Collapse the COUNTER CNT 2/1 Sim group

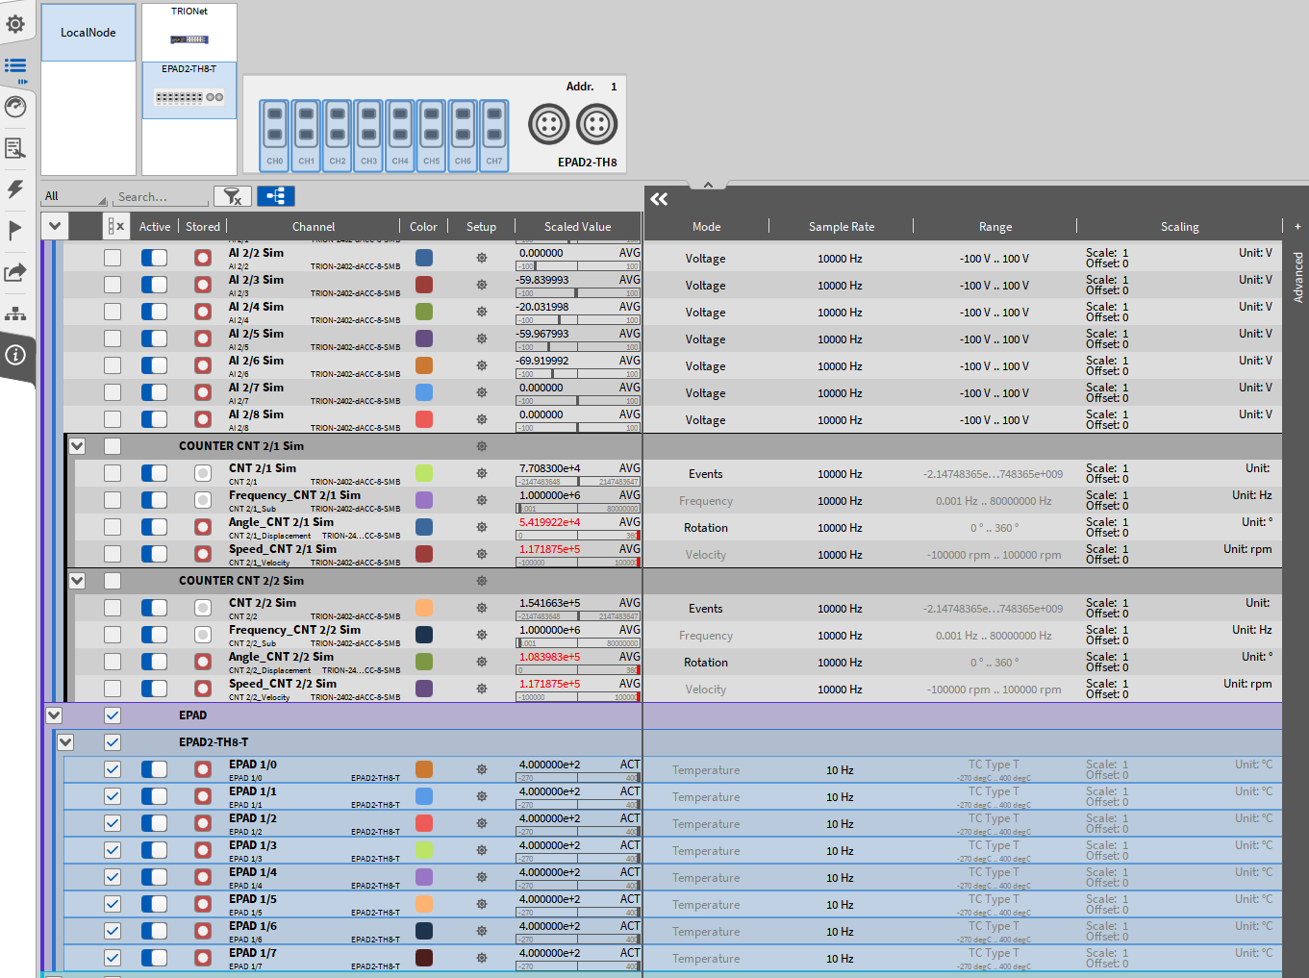tap(77, 446)
